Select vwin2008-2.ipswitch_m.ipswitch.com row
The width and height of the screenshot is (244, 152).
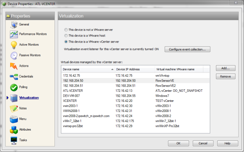[135, 116]
